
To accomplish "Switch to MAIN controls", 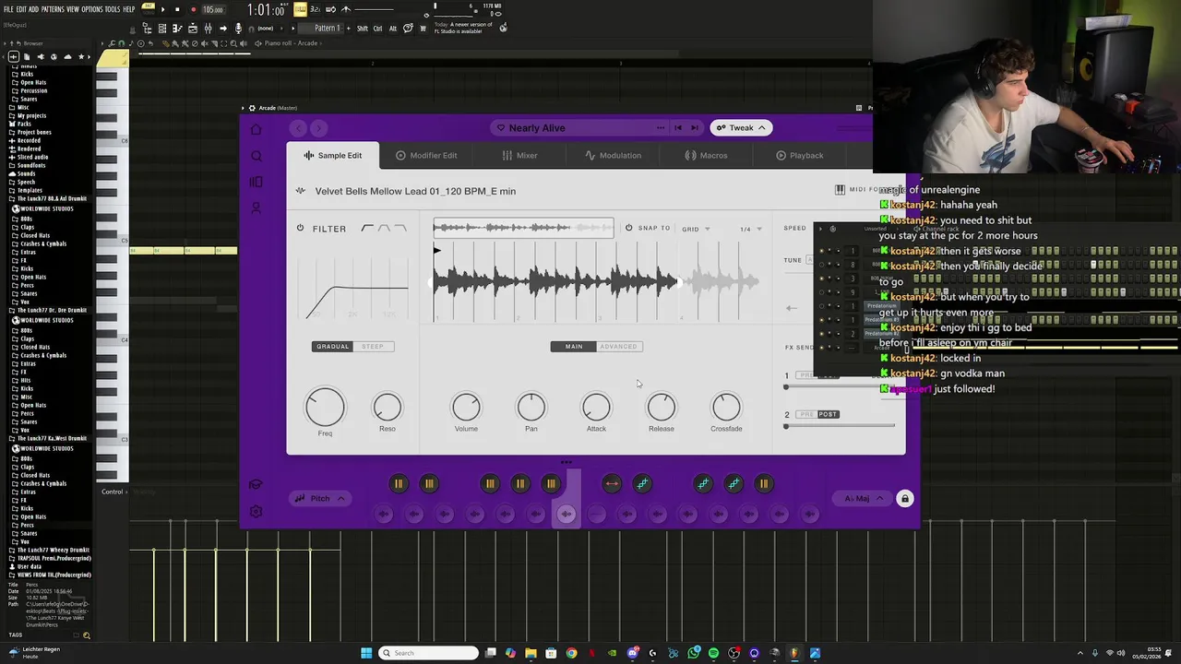I will click(x=574, y=347).
